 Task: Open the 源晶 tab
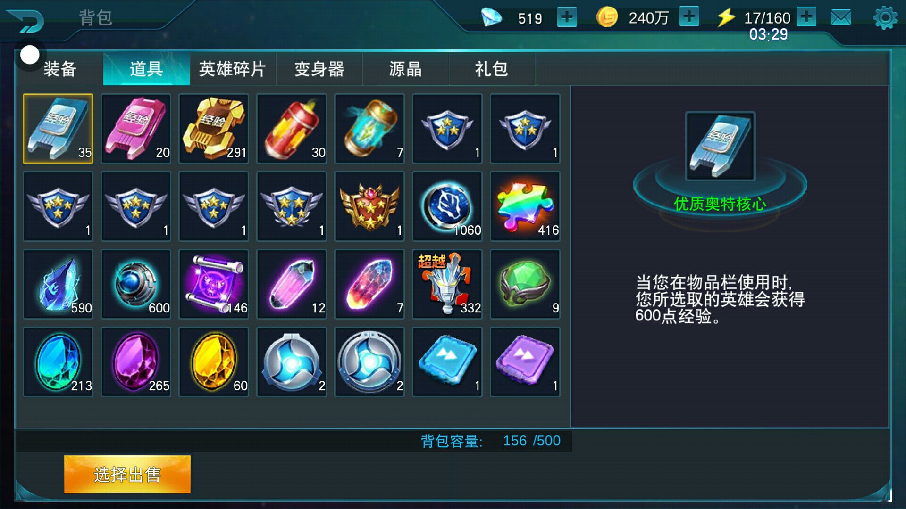(x=405, y=69)
